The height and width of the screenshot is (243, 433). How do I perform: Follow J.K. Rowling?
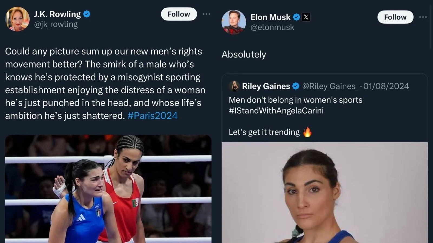pos(179,14)
